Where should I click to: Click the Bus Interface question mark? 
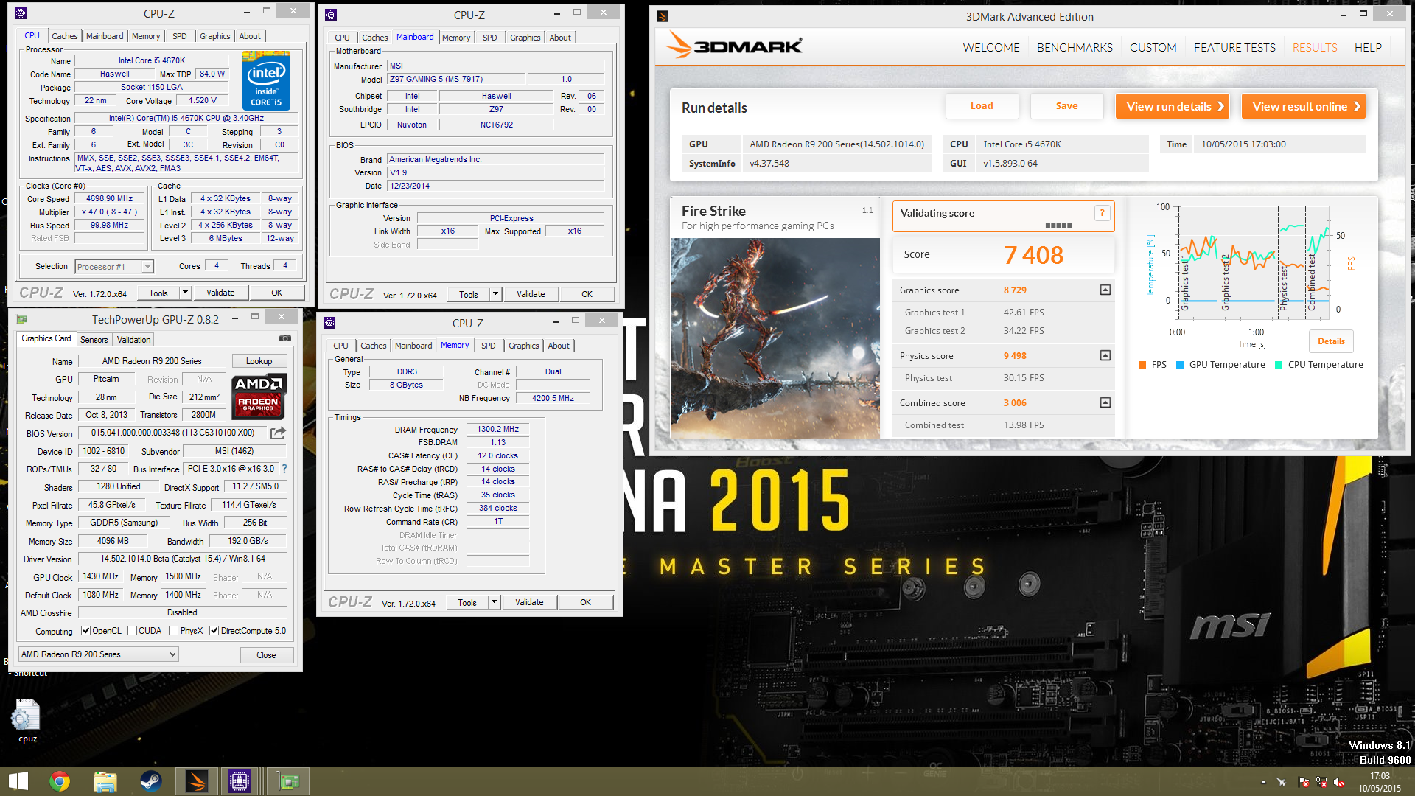pos(284,469)
